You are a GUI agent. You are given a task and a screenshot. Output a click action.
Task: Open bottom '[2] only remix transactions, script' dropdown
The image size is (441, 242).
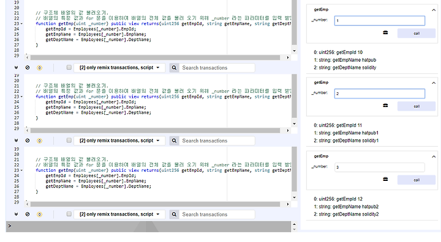point(119,215)
